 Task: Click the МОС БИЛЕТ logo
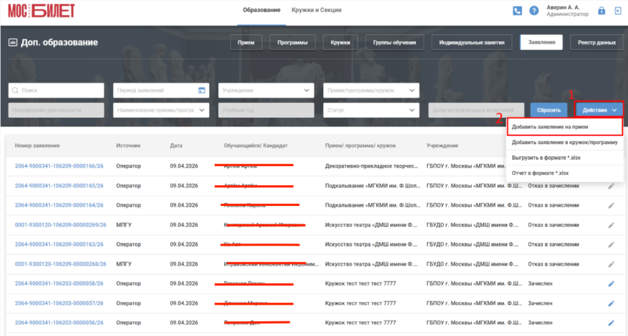tap(41, 11)
